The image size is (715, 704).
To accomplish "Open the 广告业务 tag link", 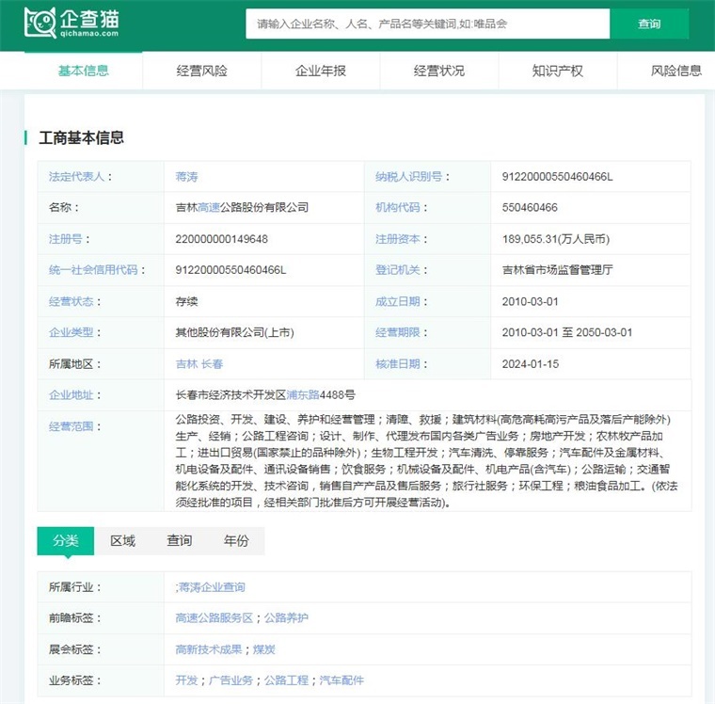I will click(x=230, y=680).
